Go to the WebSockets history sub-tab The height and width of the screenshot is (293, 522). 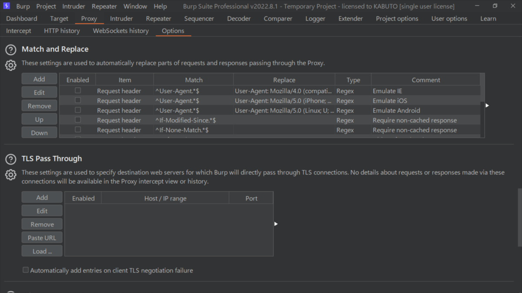pos(121,31)
